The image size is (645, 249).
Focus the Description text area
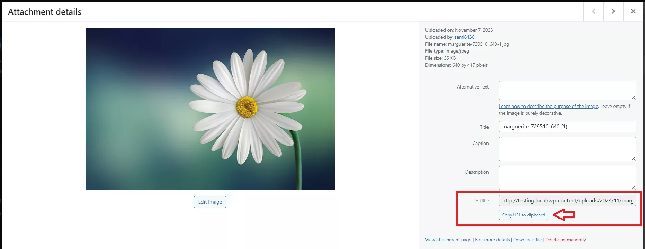(x=567, y=178)
